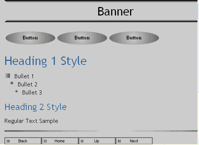Click the right-arrow icon on the Next button
Viewport: 199px width, 145px height.
tap(119, 141)
